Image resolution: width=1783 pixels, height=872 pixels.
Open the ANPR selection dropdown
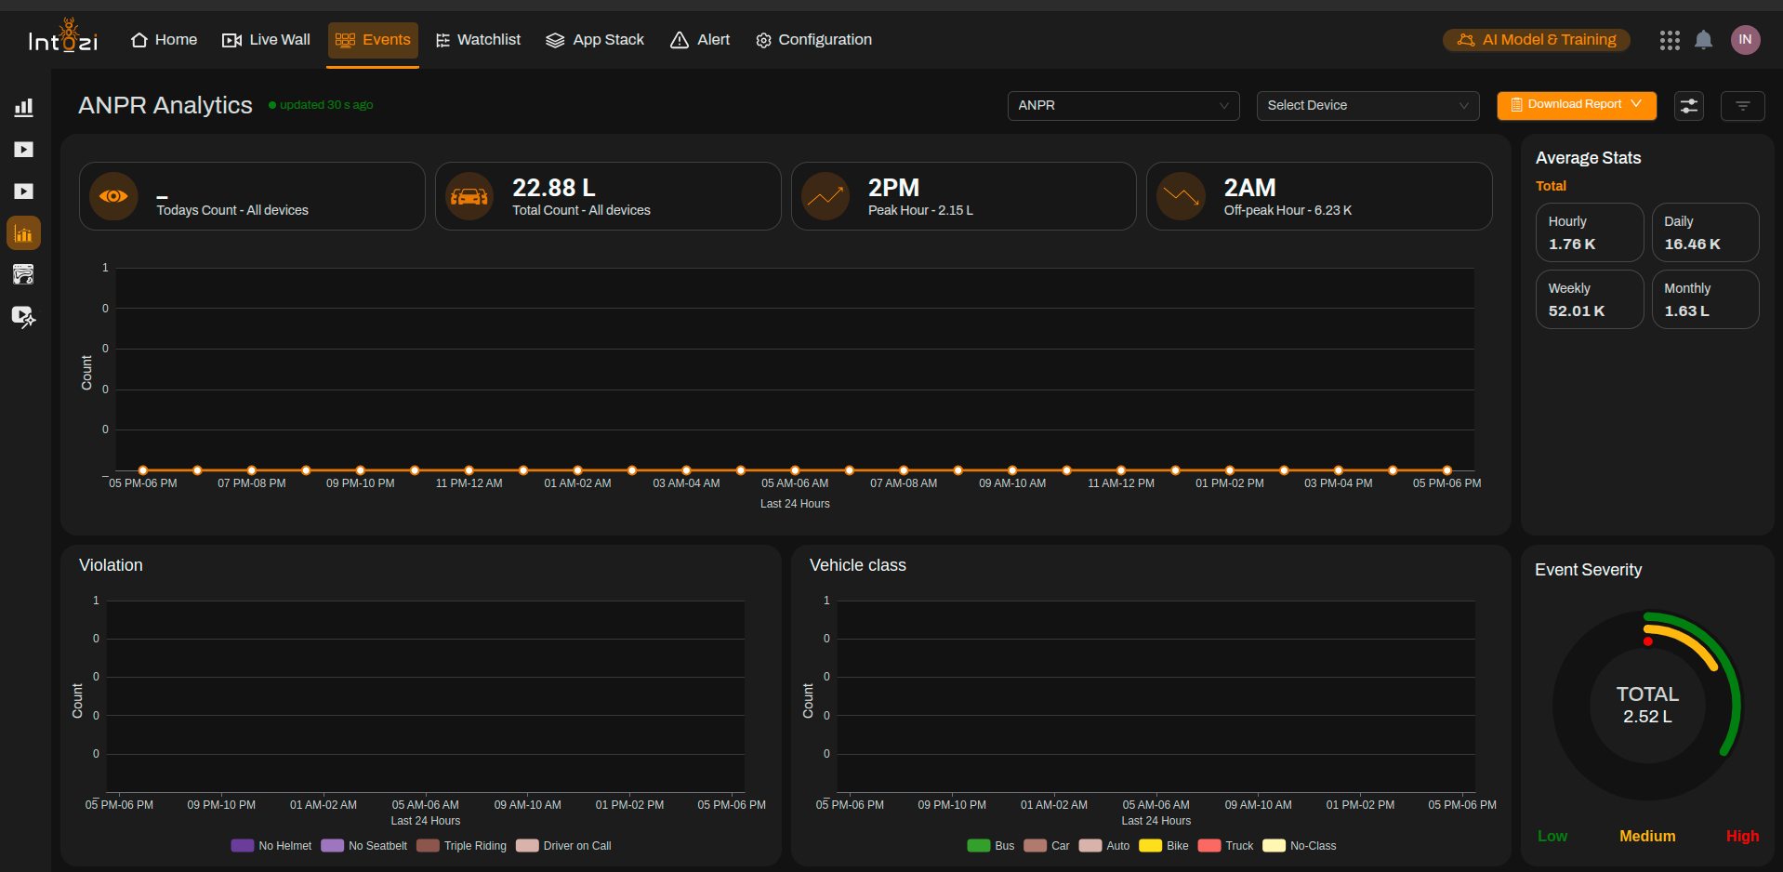1122,105
